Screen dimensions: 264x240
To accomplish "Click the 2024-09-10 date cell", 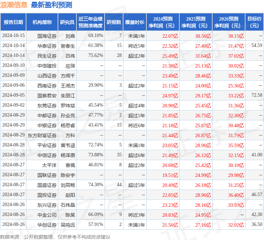I will 13,65.
